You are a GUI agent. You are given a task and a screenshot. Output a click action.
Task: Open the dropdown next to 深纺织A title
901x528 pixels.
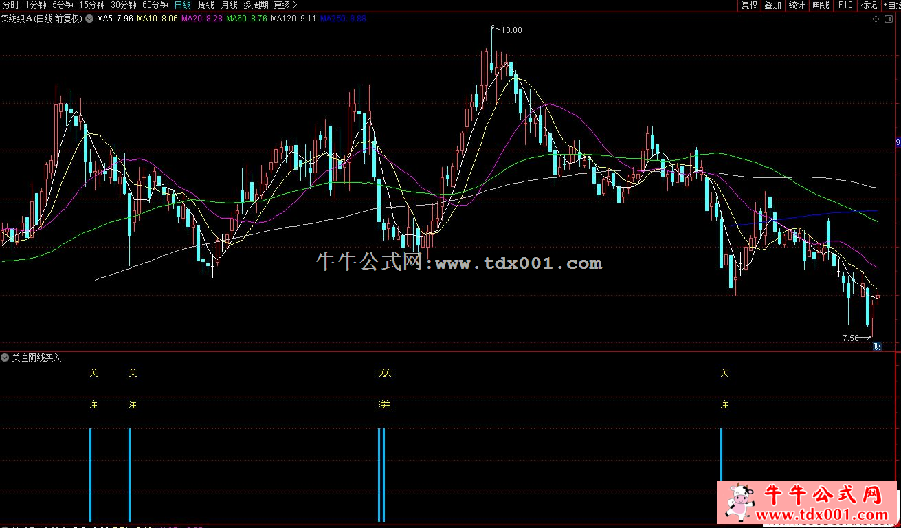(x=89, y=19)
